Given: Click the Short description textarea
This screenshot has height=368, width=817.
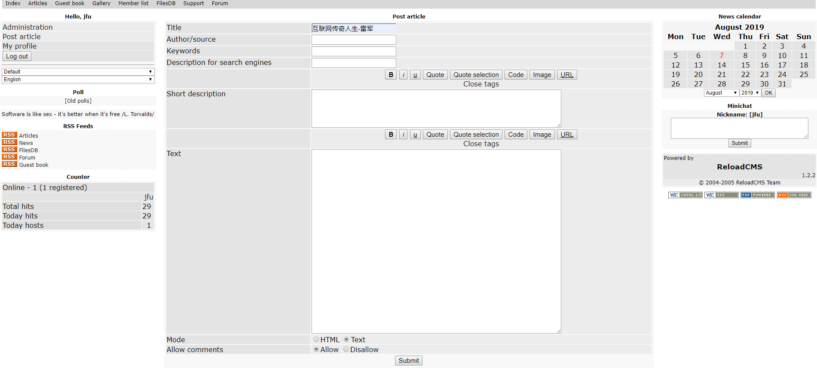Looking at the screenshot, I should 436,108.
